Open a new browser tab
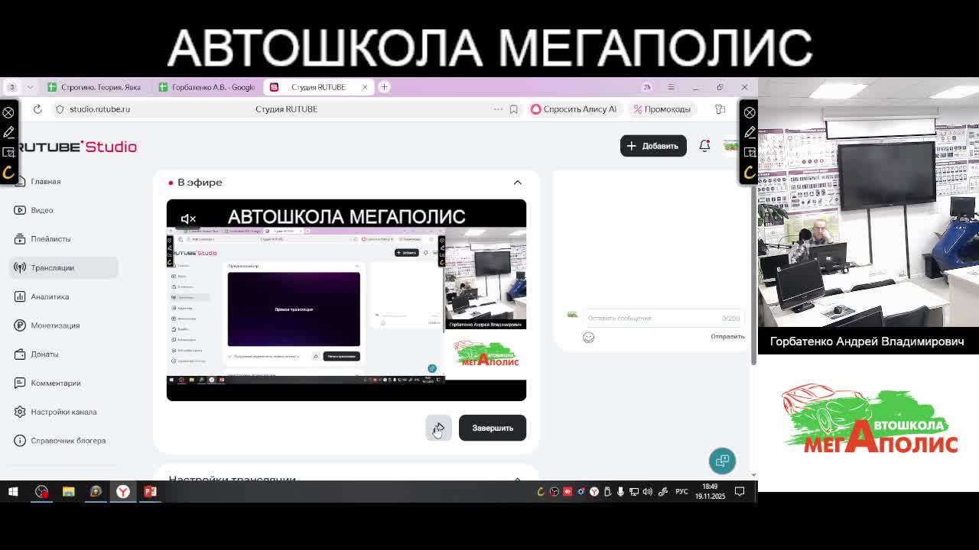 click(x=384, y=87)
